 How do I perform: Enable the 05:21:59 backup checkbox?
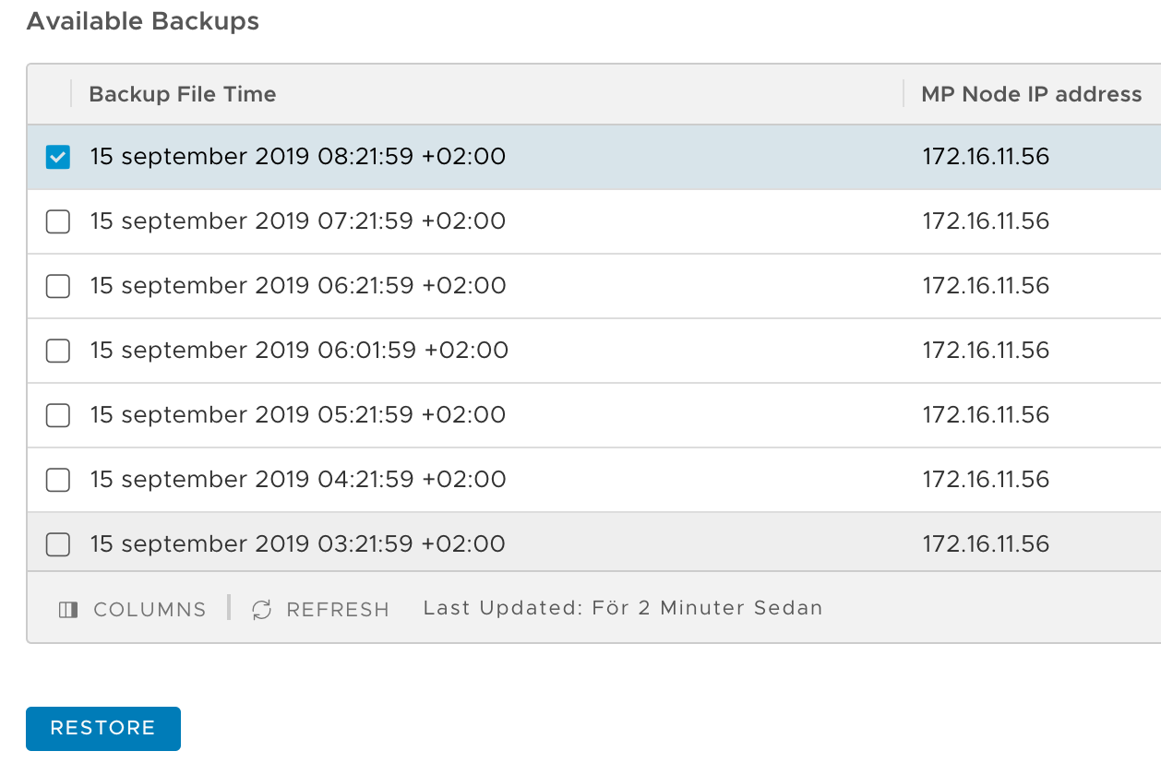pos(58,416)
